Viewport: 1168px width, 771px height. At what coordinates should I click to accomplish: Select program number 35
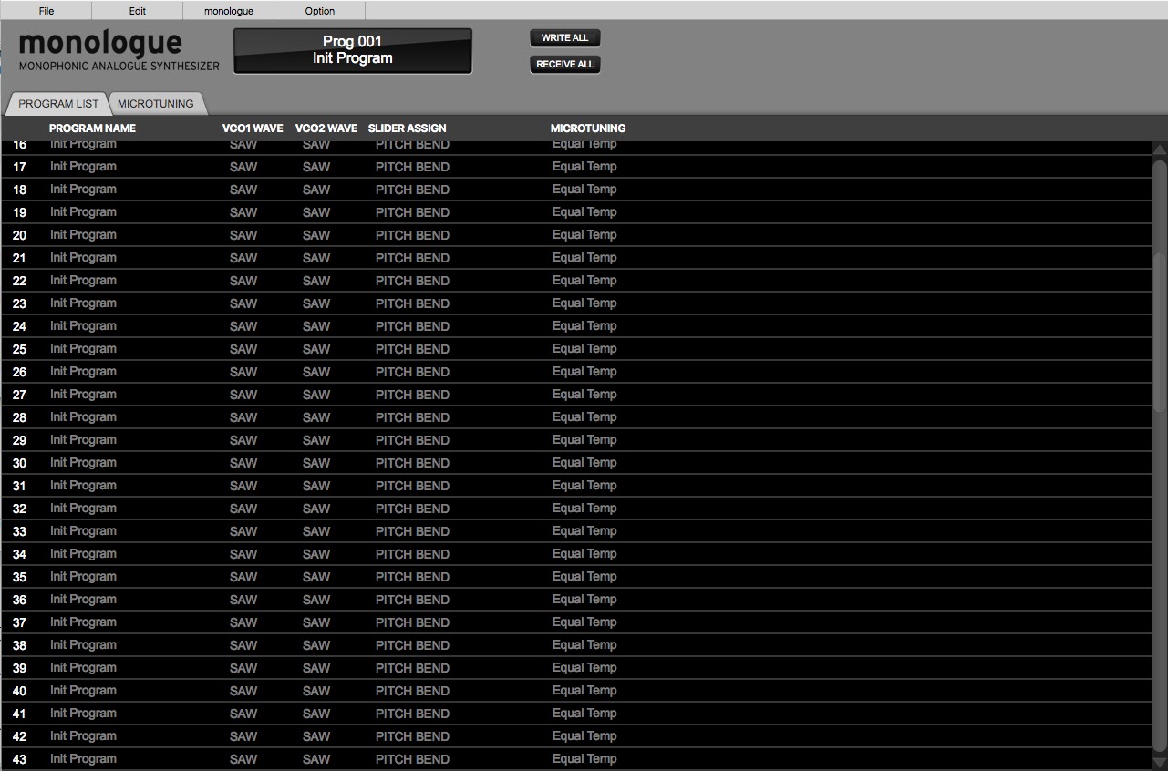19,577
